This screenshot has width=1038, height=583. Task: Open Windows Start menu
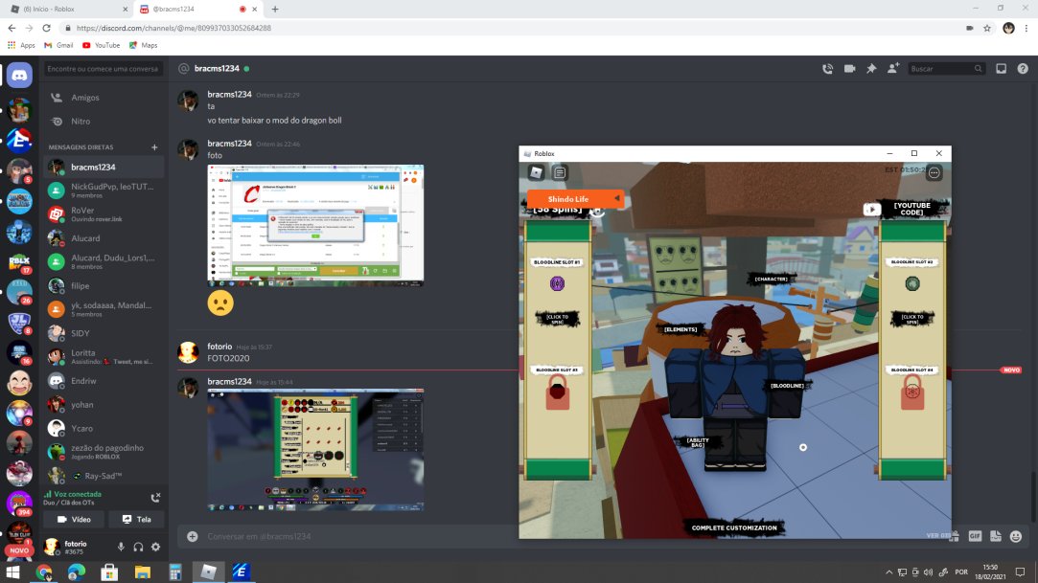click(x=12, y=572)
